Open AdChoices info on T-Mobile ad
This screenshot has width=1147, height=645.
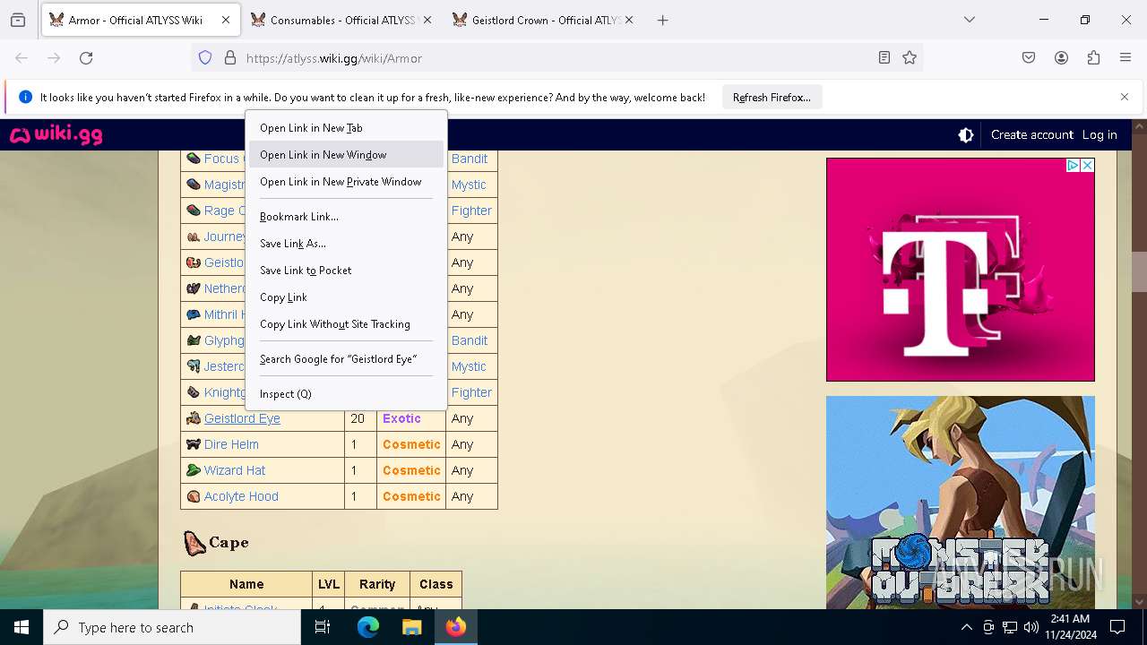tap(1073, 166)
